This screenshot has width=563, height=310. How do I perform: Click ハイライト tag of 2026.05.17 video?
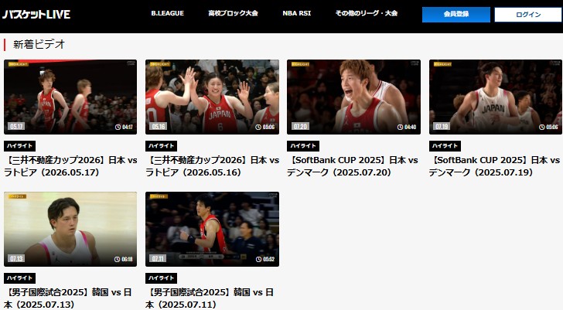click(x=20, y=145)
